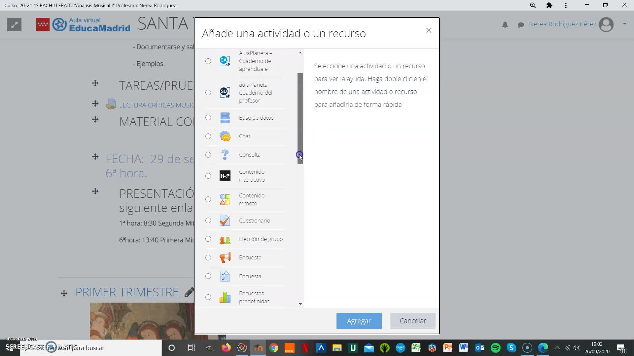Image resolution: width=634 pixels, height=356 pixels.
Task: Select the Cuestionario radio button
Action: pos(208,221)
